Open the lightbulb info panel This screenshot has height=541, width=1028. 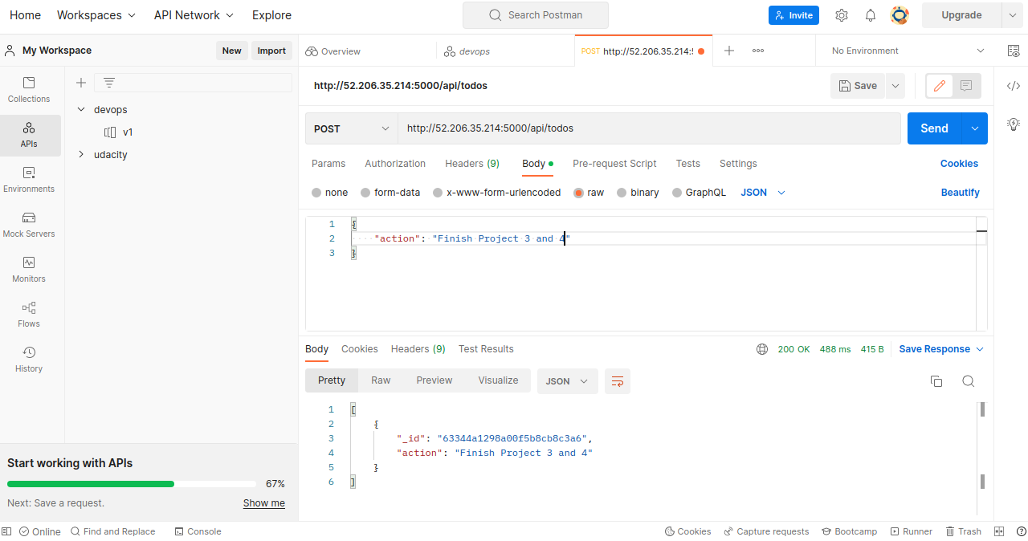click(1014, 124)
